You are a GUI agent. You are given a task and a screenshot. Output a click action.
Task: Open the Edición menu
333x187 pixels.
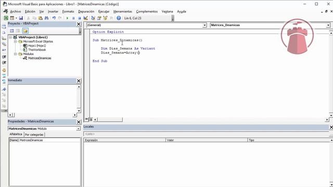pyautogui.click(x=30, y=11)
